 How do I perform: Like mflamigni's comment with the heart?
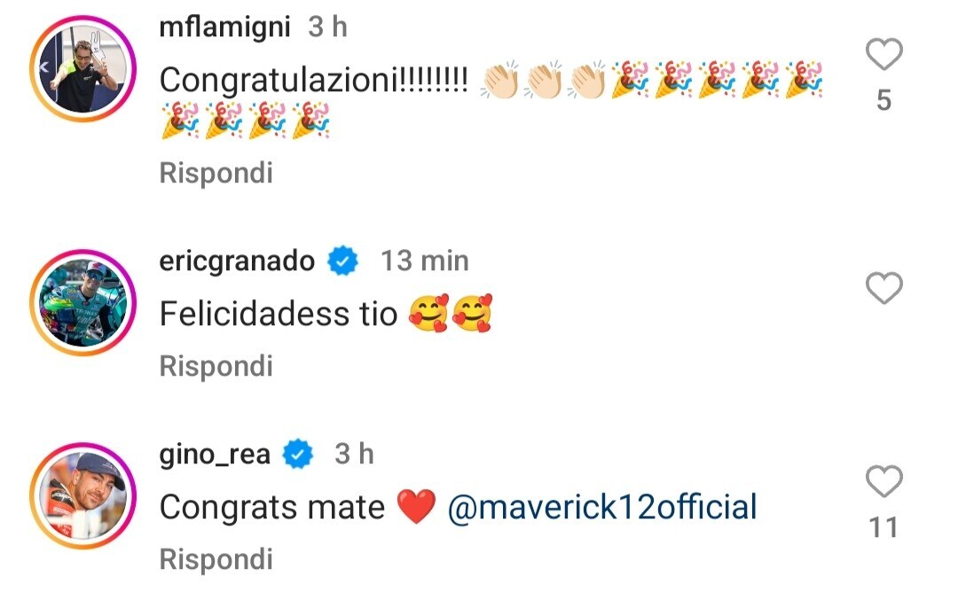click(x=883, y=57)
